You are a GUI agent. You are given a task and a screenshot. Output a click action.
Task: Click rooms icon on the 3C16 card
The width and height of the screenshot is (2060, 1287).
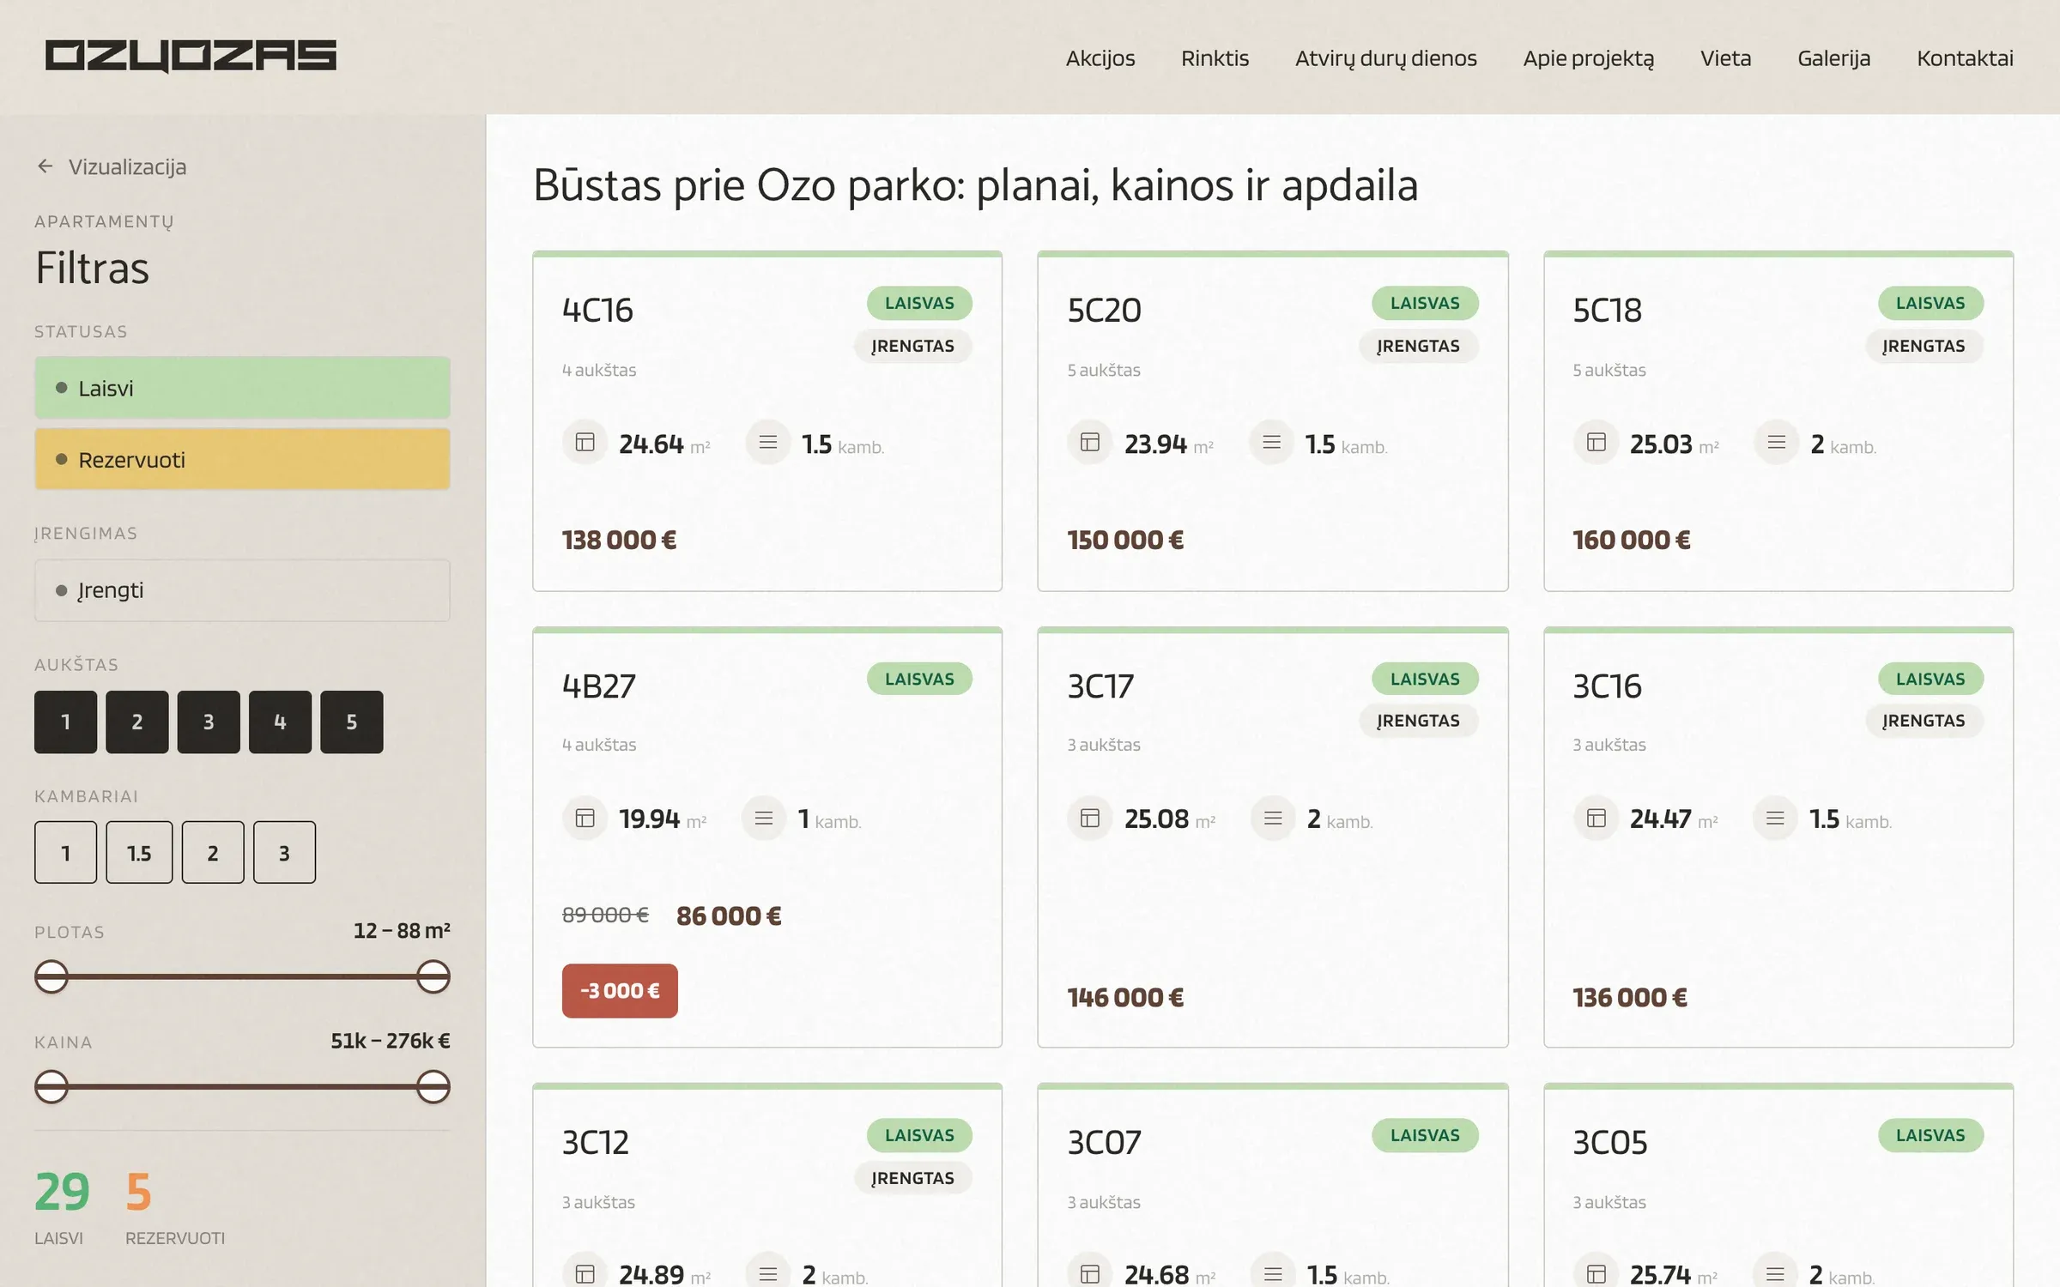coord(1775,819)
